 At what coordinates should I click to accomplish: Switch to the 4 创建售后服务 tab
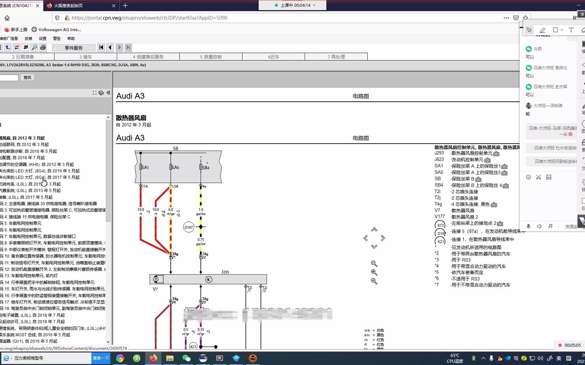[x=148, y=57]
